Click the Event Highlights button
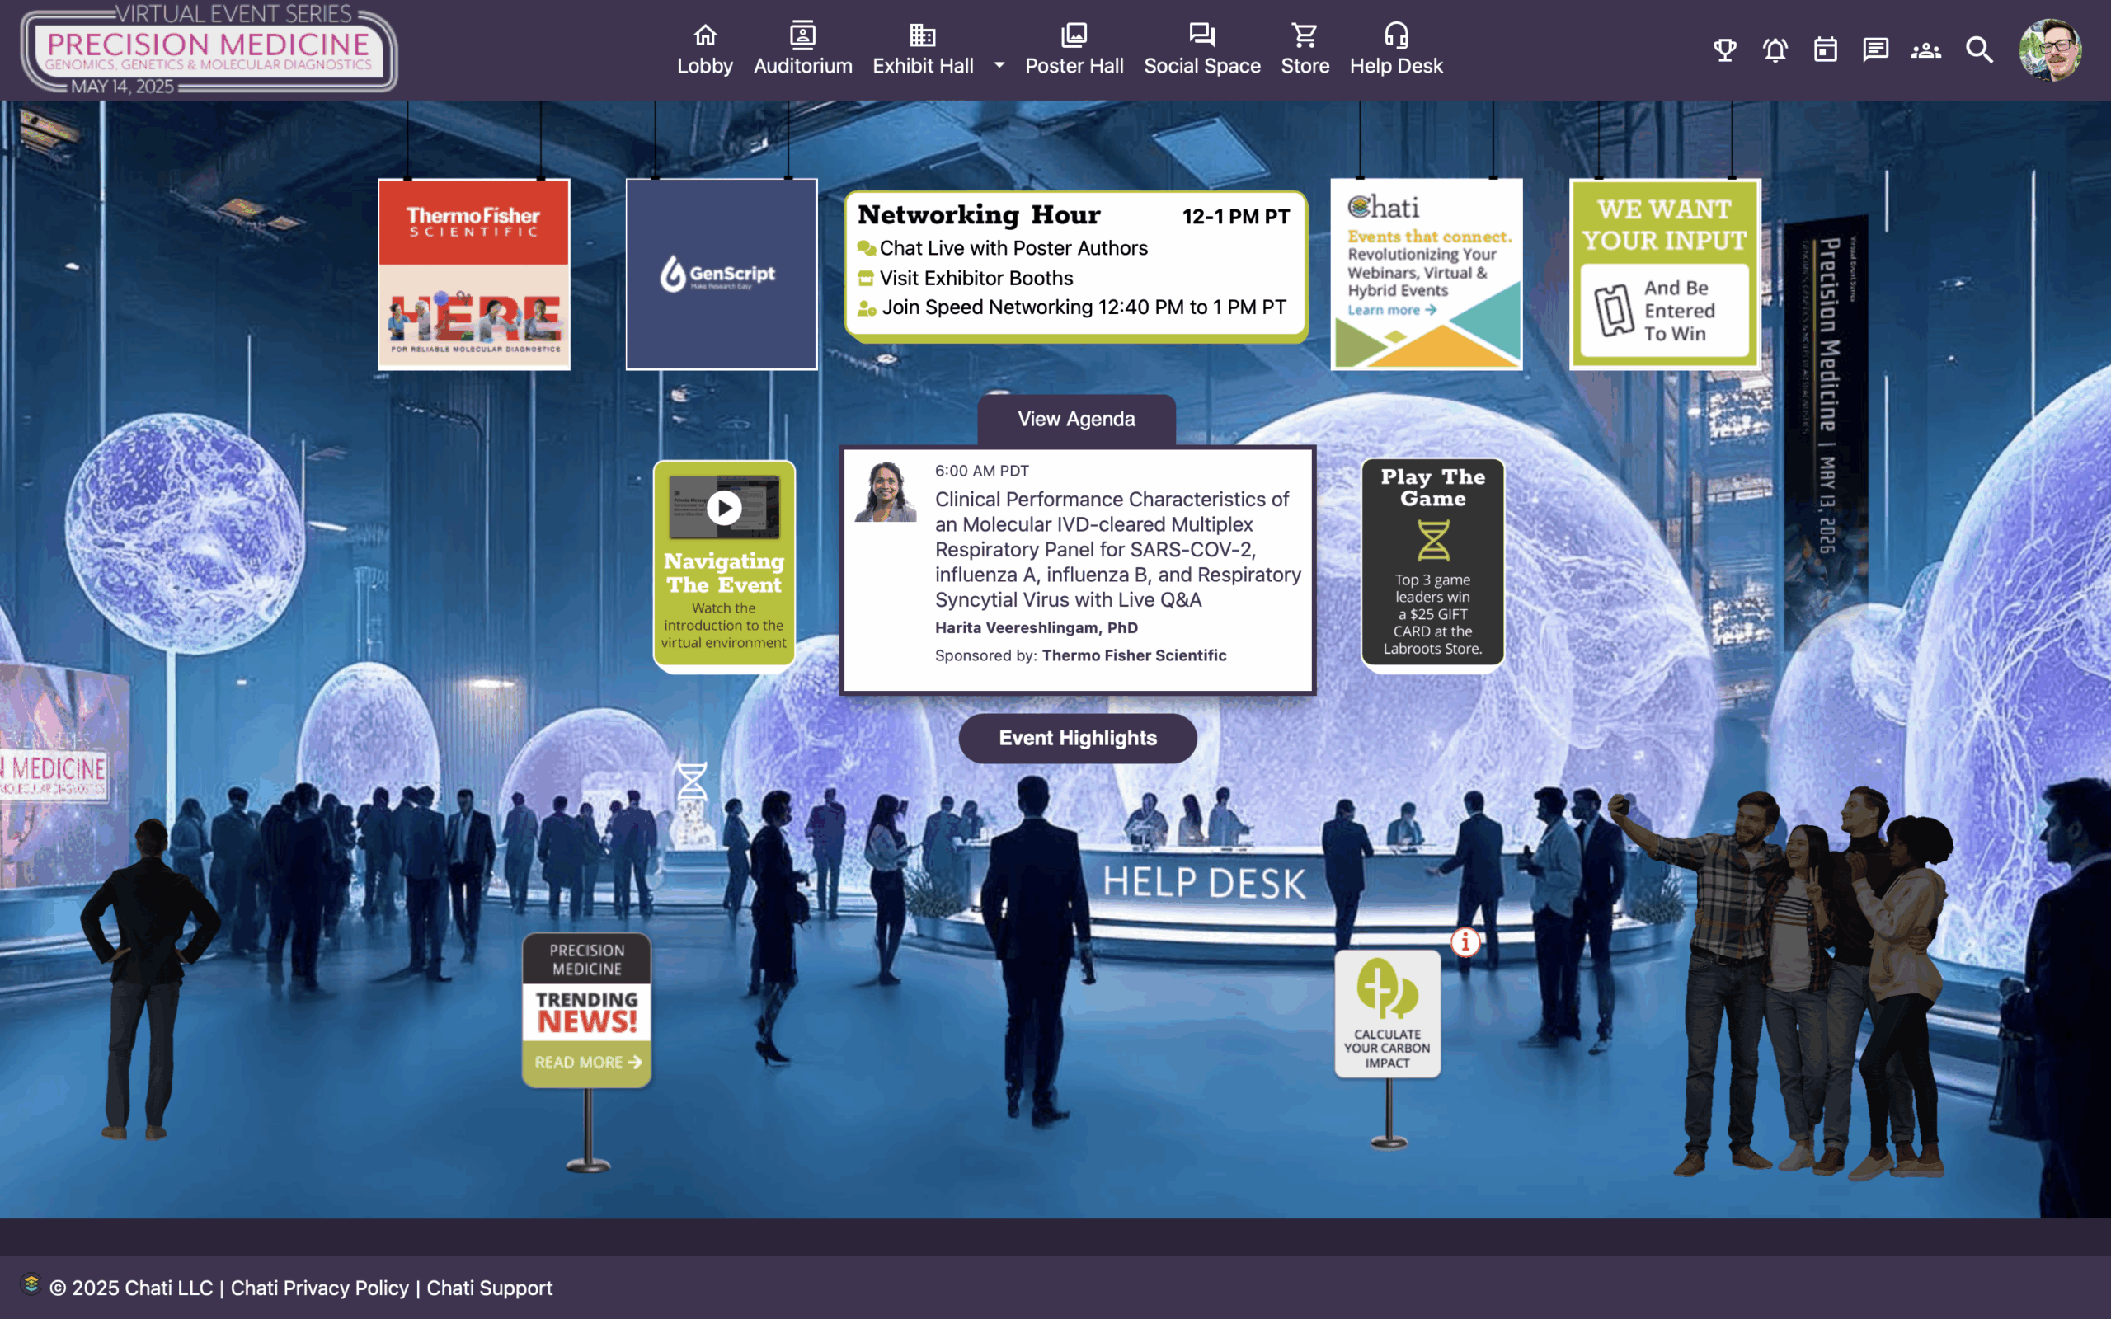This screenshot has width=2111, height=1319. pyautogui.click(x=1077, y=738)
